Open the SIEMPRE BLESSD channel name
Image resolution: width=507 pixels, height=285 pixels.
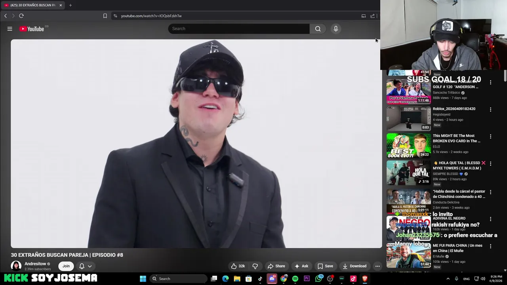point(446,174)
